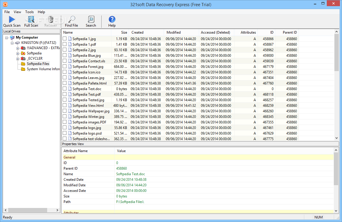The height and width of the screenshot is (222, 342).
Task: Open the Search tool
Action: (91, 22)
